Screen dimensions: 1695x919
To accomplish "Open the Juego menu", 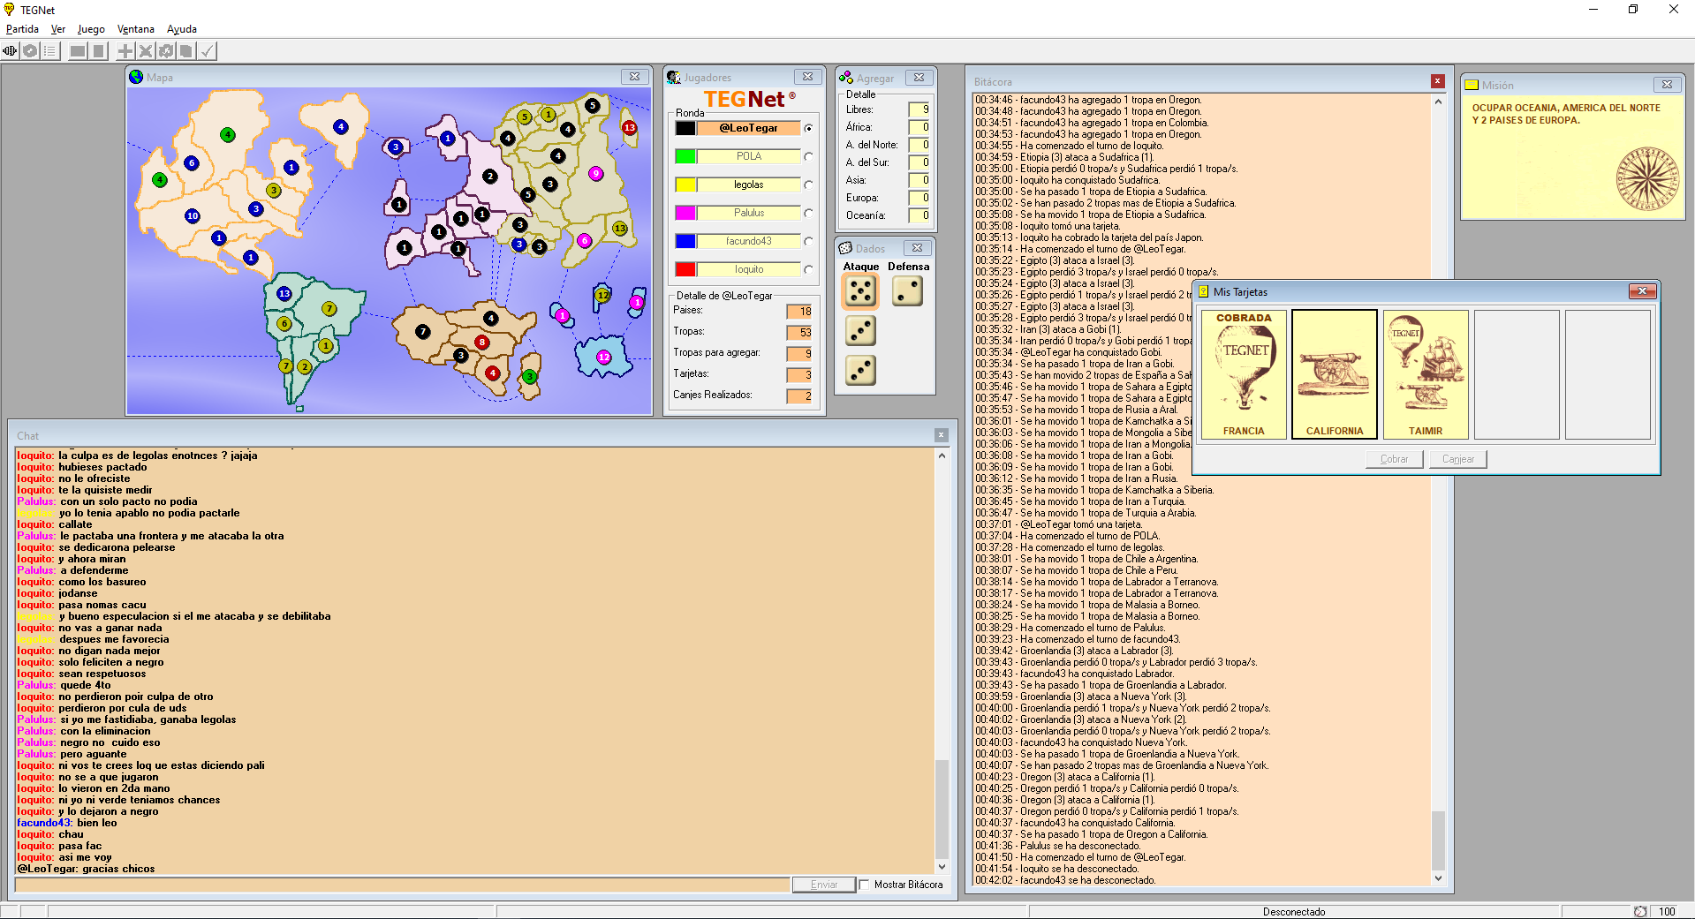I will pos(91,29).
